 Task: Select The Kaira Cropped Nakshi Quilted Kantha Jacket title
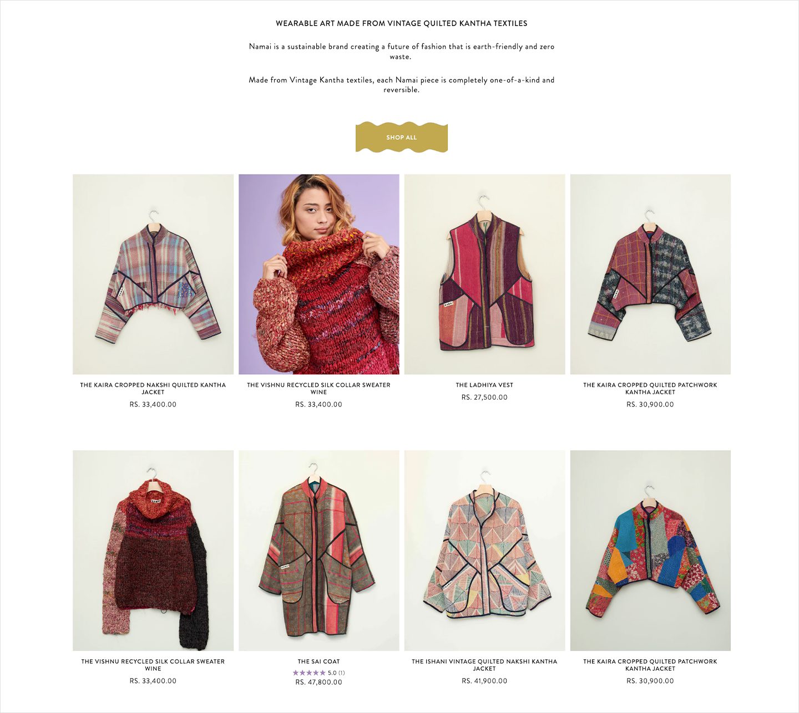click(153, 388)
